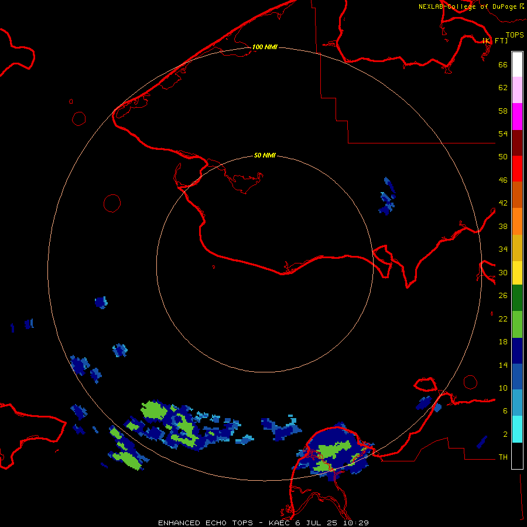527x527 pixels.
Task: Click the legend value 14
Action: (x=503, y=365)
